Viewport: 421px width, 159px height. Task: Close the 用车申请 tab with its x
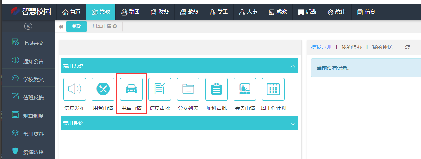115,26
